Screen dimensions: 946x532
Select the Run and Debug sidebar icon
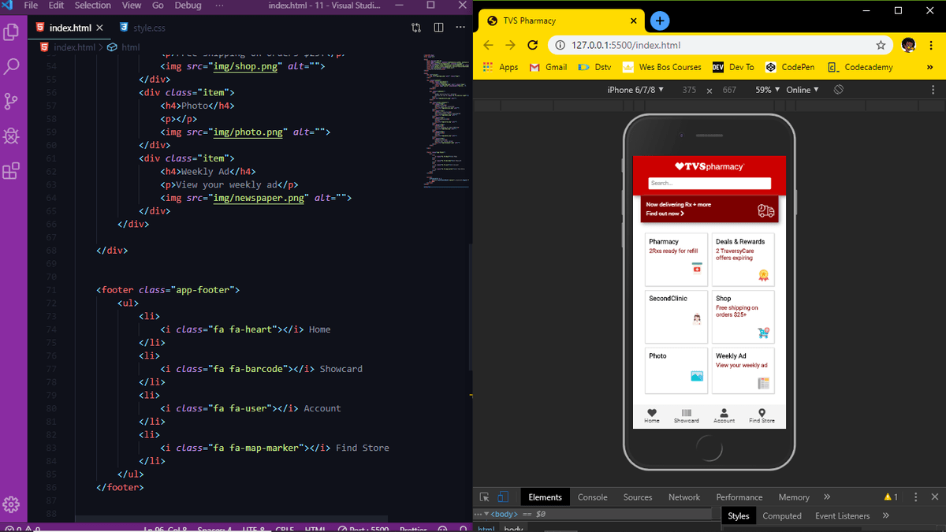pyautogui.click(x=11, y=136)
